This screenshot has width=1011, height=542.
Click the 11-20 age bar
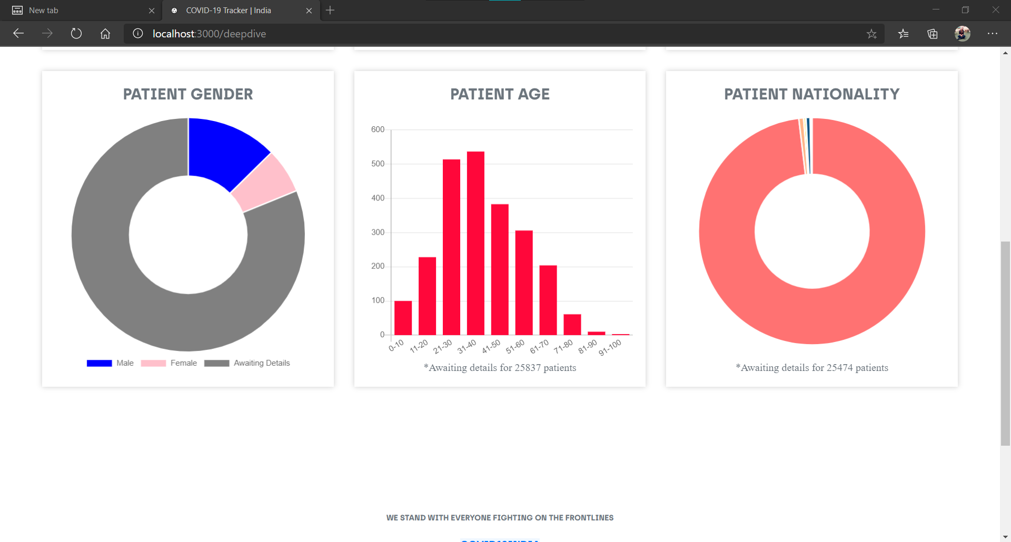click(427, 296)
